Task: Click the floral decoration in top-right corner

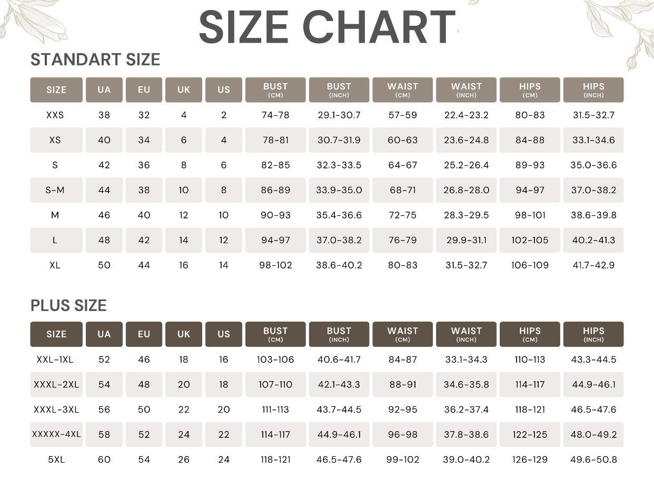Action: coord(620,29)
